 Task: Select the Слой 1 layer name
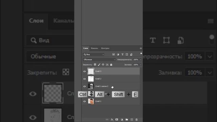point(98,101)
